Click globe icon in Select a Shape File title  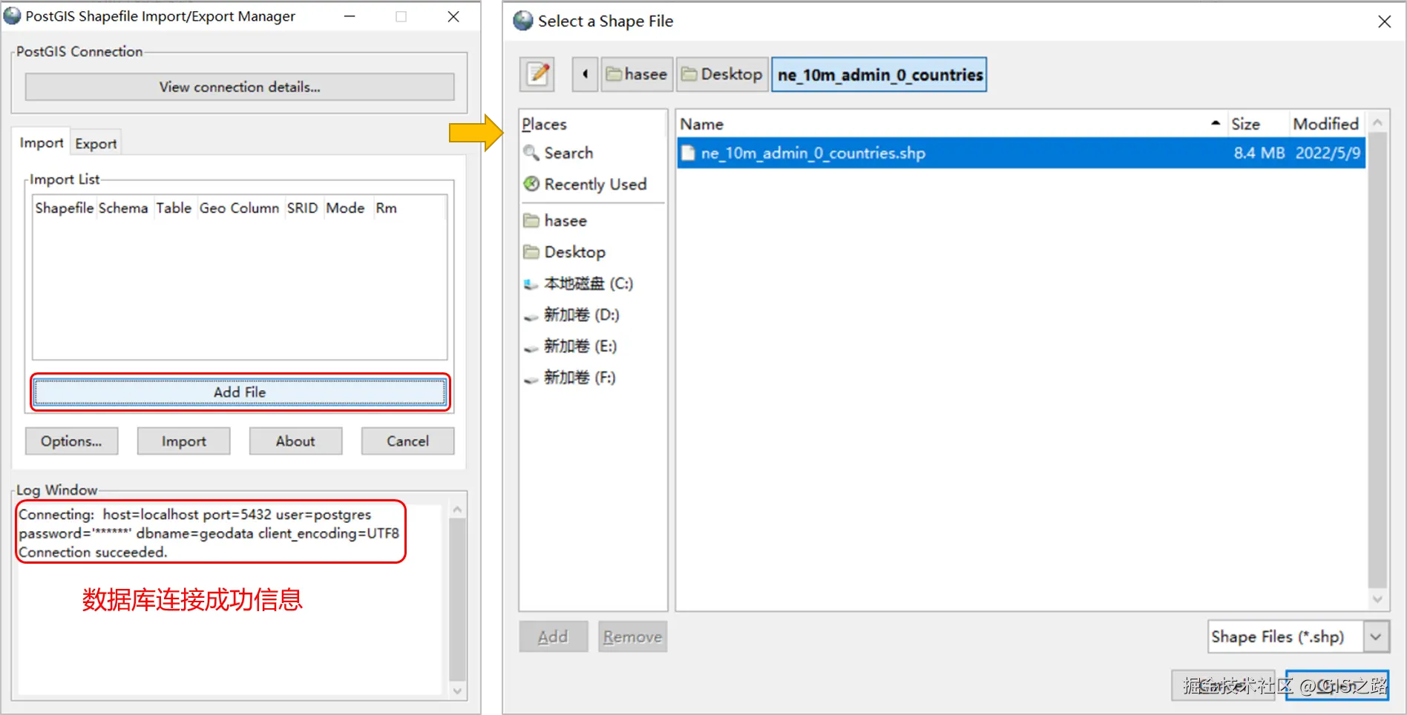pyautogui.click(x=523, y=21)
